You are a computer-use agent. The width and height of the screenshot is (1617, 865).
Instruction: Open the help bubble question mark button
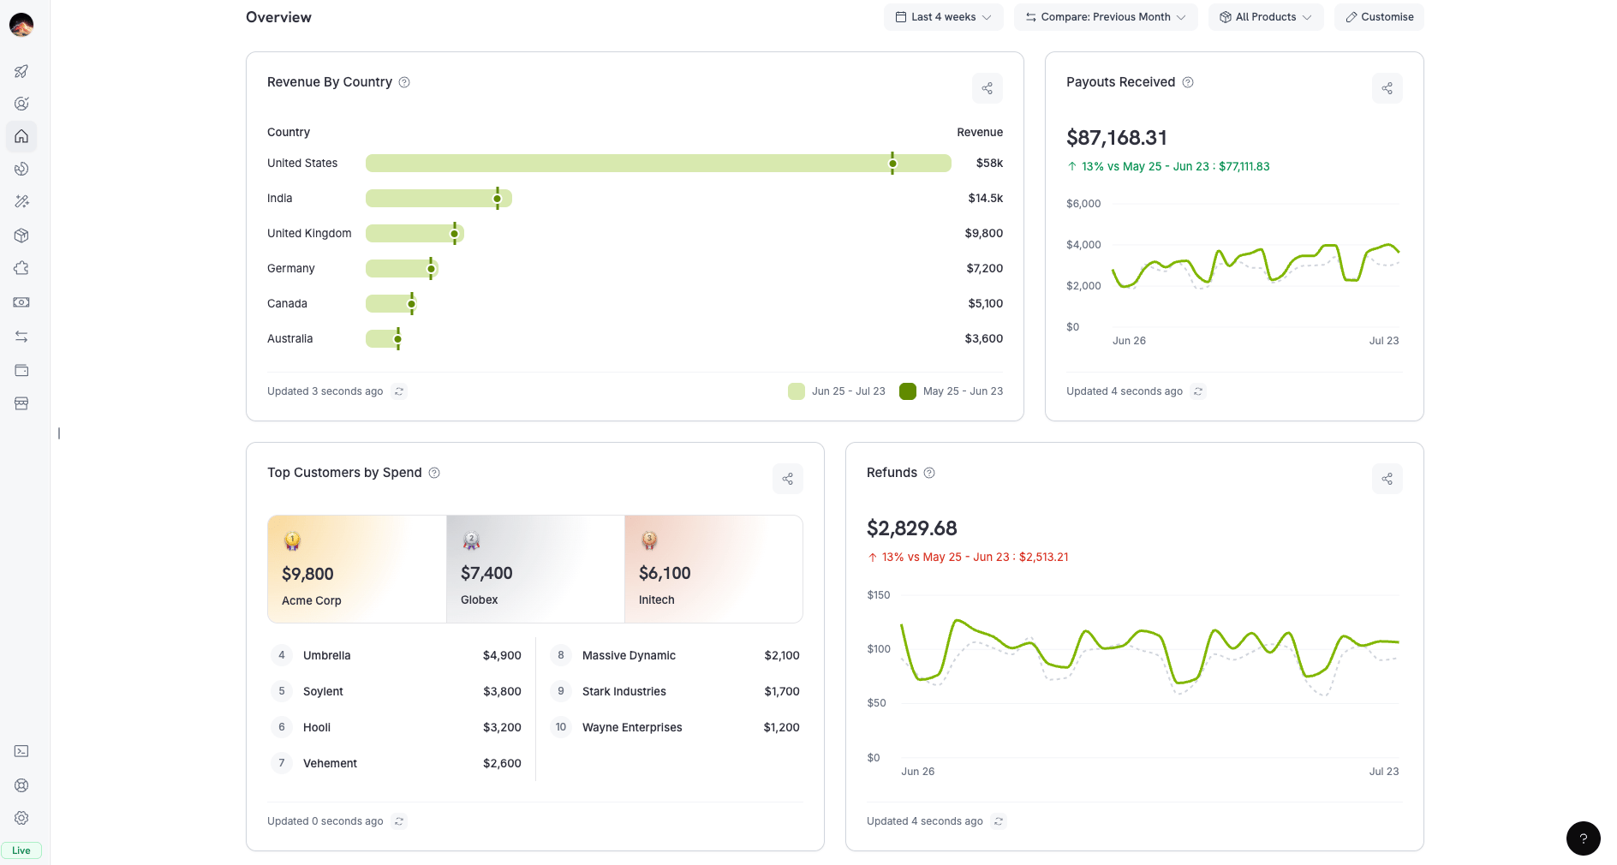[x=1583, y=838]
